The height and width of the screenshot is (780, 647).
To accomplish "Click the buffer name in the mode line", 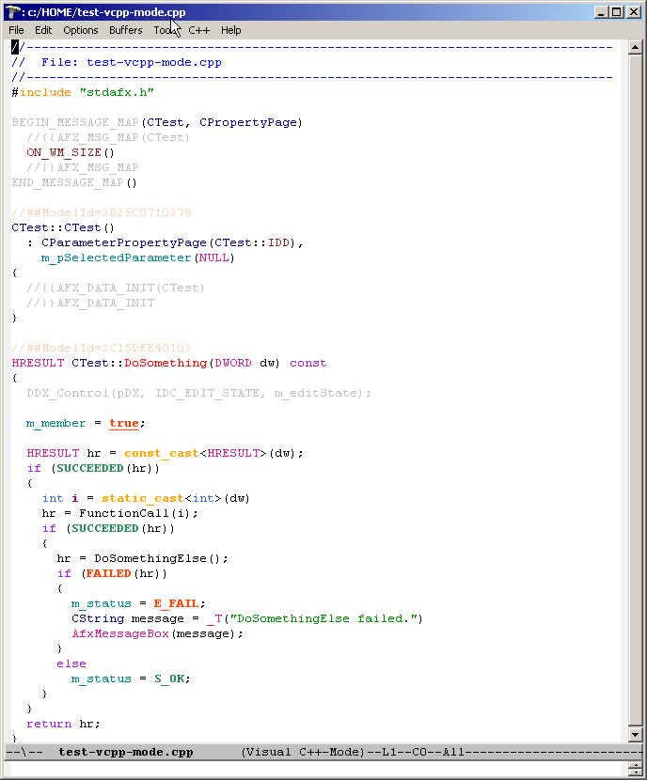I will point(125,753).
